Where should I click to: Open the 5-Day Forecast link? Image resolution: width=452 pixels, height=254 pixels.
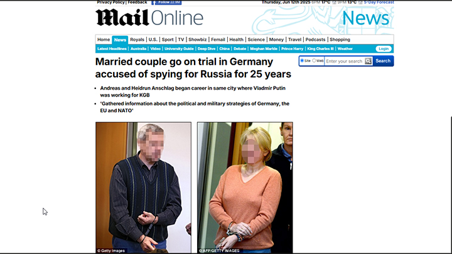379,3
